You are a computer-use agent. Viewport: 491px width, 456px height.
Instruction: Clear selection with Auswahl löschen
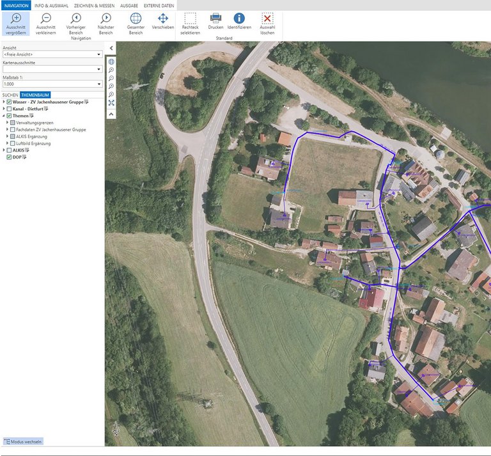(267, 24)
